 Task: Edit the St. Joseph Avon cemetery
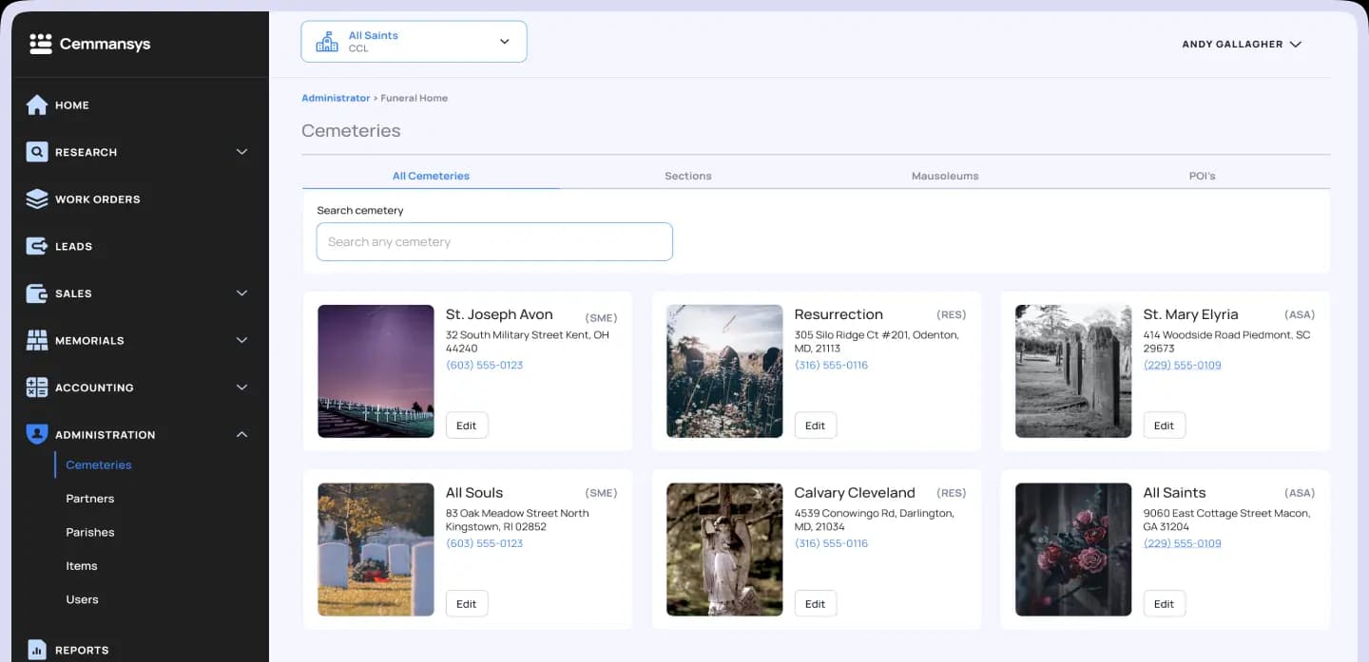467,426
